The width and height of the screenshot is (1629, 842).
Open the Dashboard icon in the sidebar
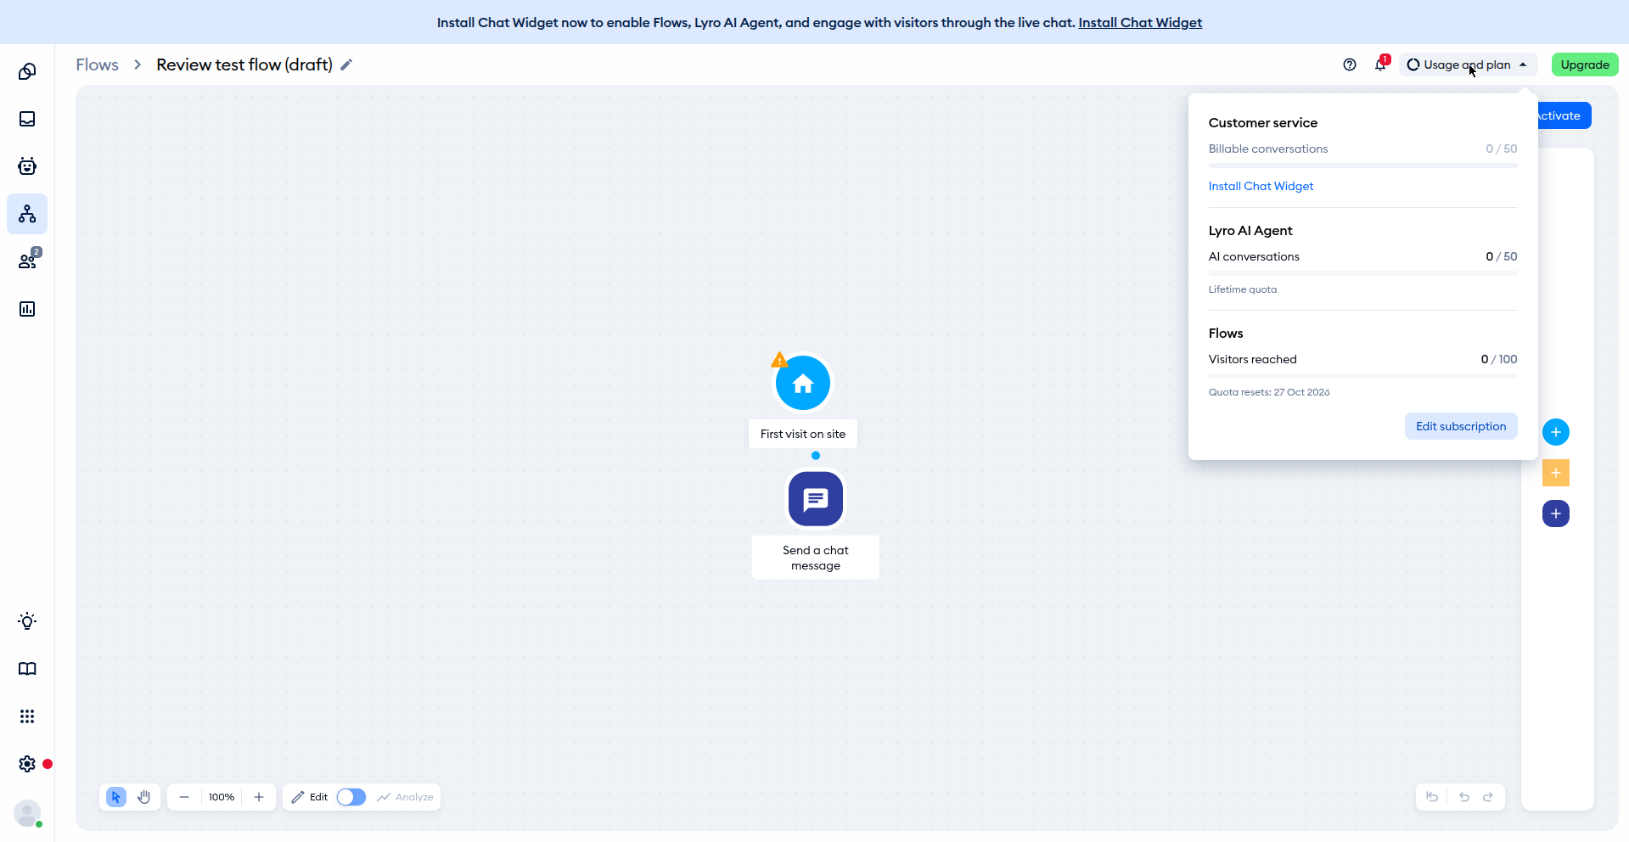pyautogui.click(x=27, y=71)
